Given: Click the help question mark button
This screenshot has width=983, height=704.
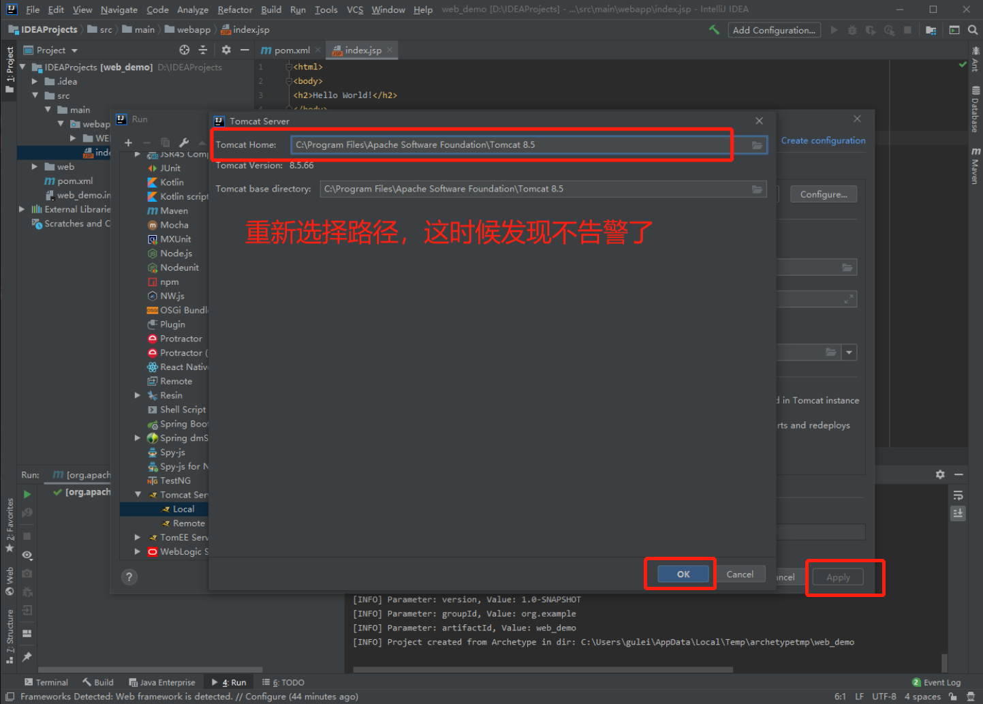Looking at the screenshot, I should (129, 577).
